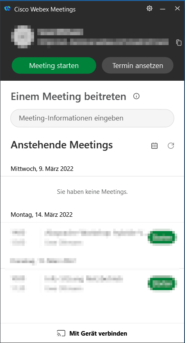
Task: Open the calendar view icon
Action: pos(155,146)
